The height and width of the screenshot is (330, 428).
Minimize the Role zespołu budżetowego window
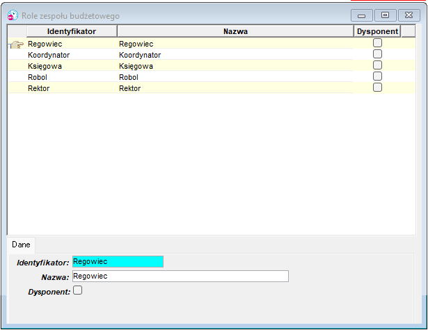tap(361, 15)
